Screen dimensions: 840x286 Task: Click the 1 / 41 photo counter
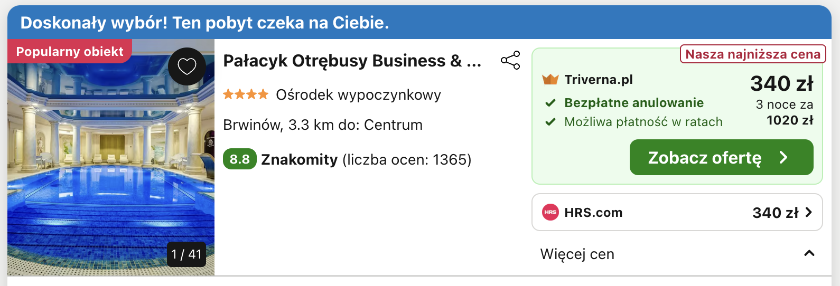186,254
